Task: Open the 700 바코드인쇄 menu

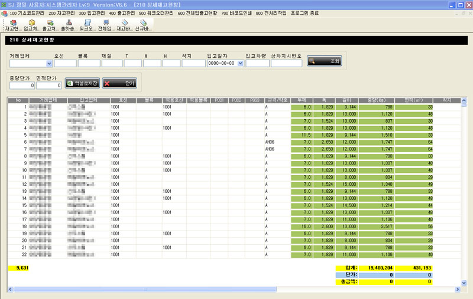Action: pos(237,12)
